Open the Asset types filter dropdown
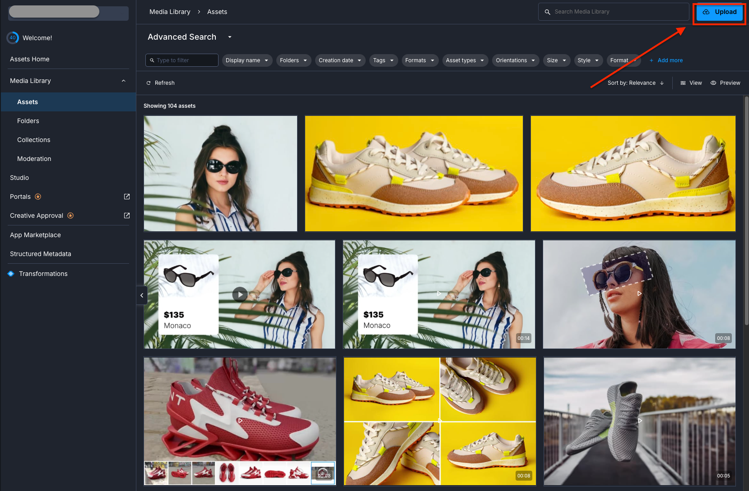The width and height of the screenshot is (749, 491). pos(465,60)
